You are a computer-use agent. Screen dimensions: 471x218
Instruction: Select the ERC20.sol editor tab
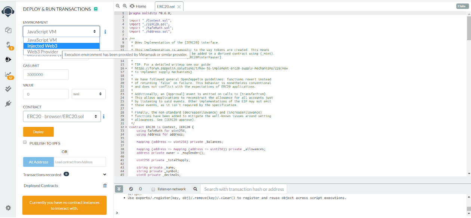166,7
